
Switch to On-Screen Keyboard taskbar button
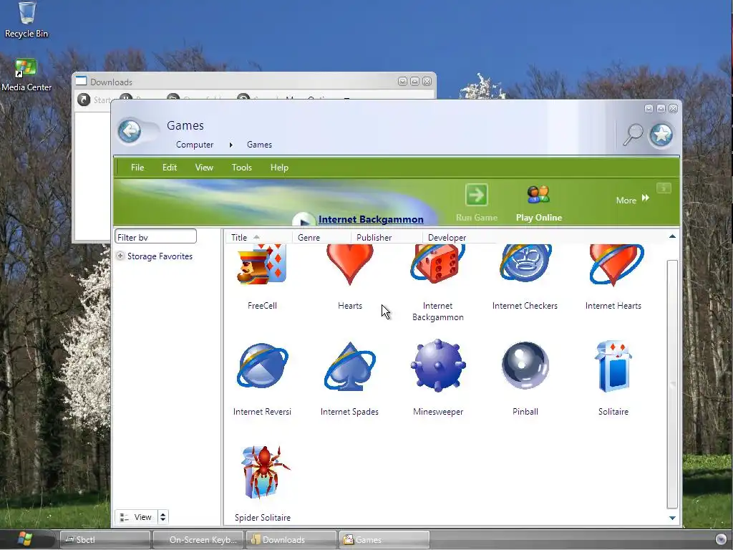coord(198,540)
